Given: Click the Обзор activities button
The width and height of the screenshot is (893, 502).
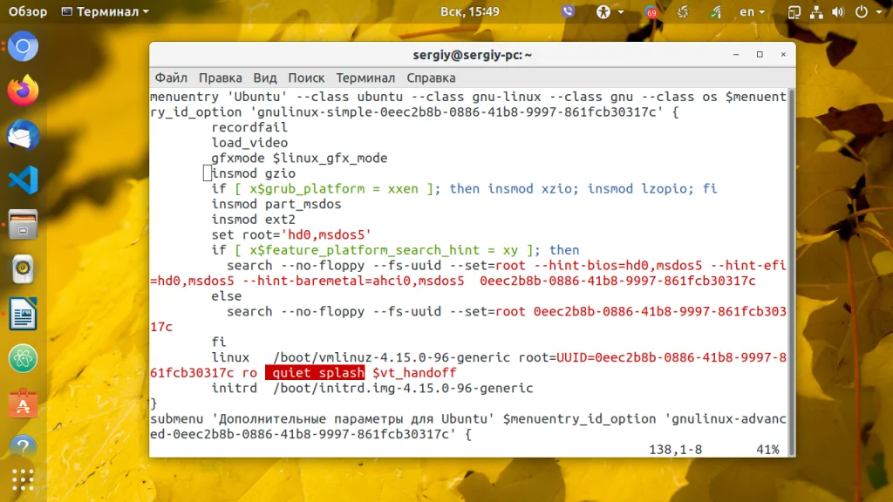Looking at the screenshot, I should click(x=27, y=11).
